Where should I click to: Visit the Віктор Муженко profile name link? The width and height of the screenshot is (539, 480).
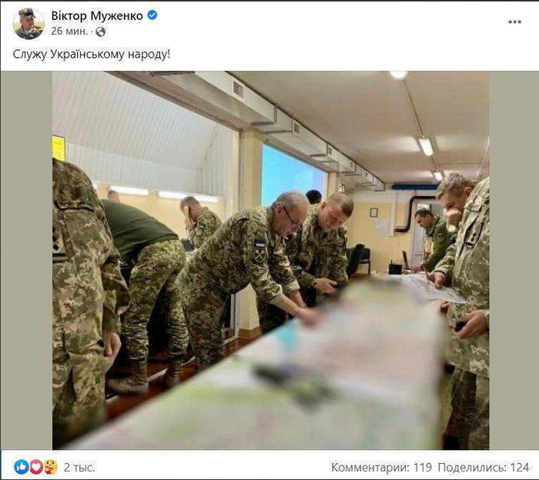[x=97, y=16]
